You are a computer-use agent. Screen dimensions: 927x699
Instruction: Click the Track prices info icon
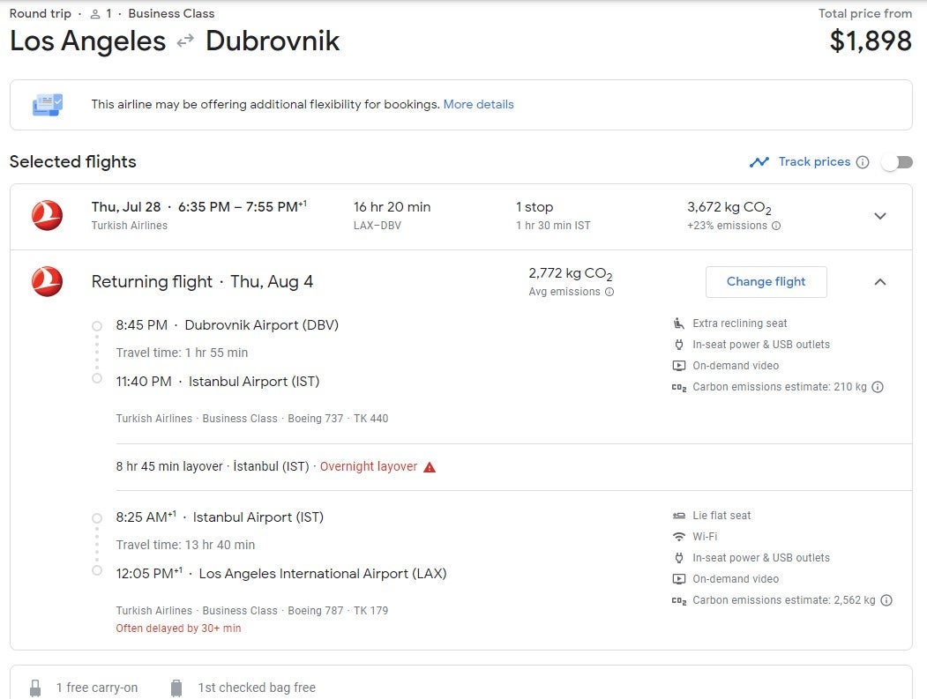[863, 162]
